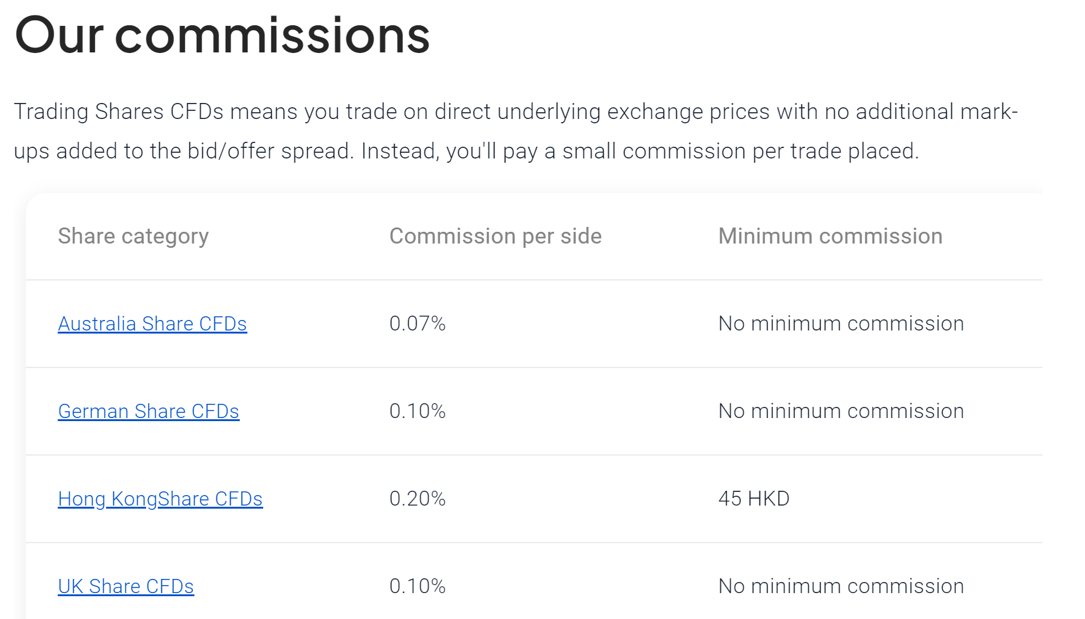
Task: Click the Share category column header
Action: [133, 237]
